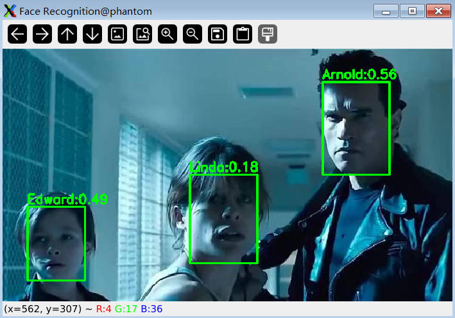Pan image left with the left arrow button
The image size is (455, 318).
click(x=17, y=34)
